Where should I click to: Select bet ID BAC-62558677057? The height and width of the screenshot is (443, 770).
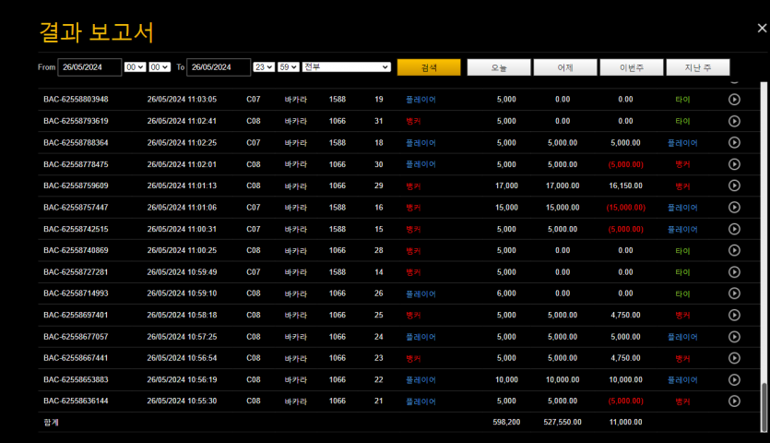tap(76, 336)
